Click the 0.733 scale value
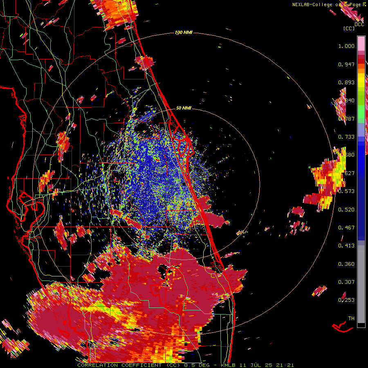Screen dimensions: 368x368 [346, 137]
